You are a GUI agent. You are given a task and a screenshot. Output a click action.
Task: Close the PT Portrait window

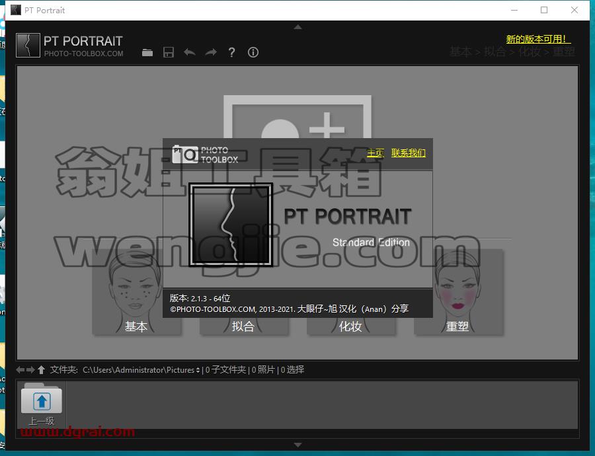click(x=575, y=10)
